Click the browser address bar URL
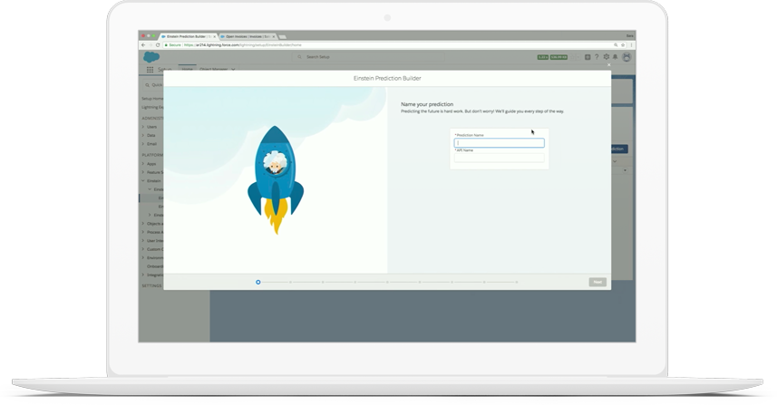 click(x=242, y=45)
